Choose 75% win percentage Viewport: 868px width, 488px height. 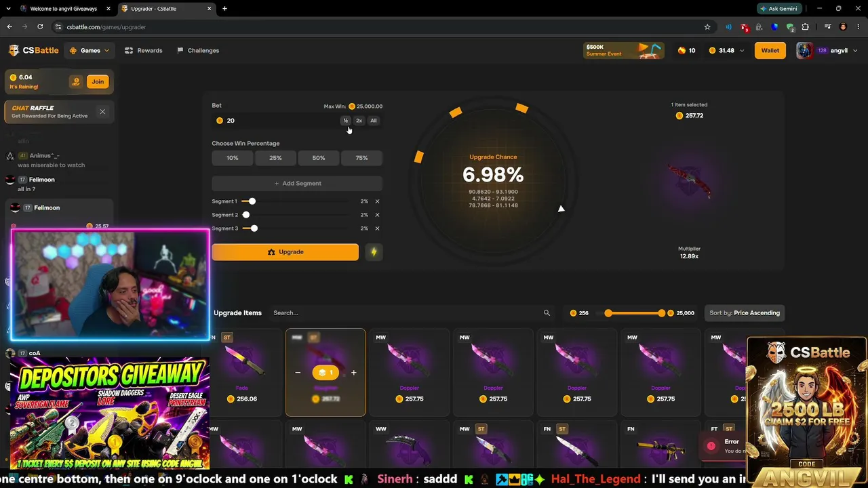(x=361, y=158)
